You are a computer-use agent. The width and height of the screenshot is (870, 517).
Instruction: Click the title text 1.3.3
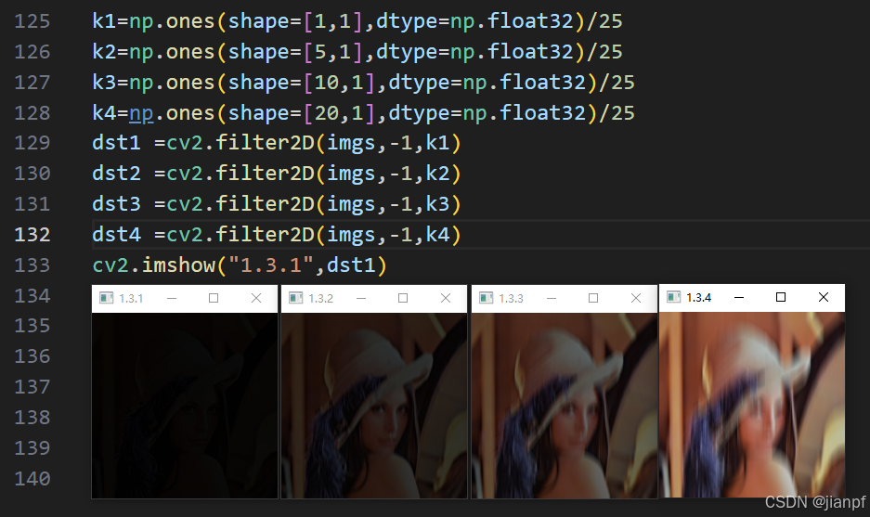(511, 299)
